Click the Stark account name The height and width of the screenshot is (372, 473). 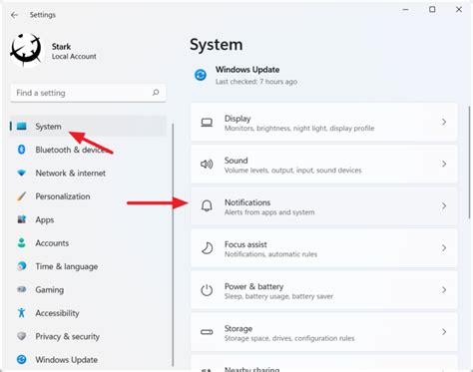click(x=61, y=47)
